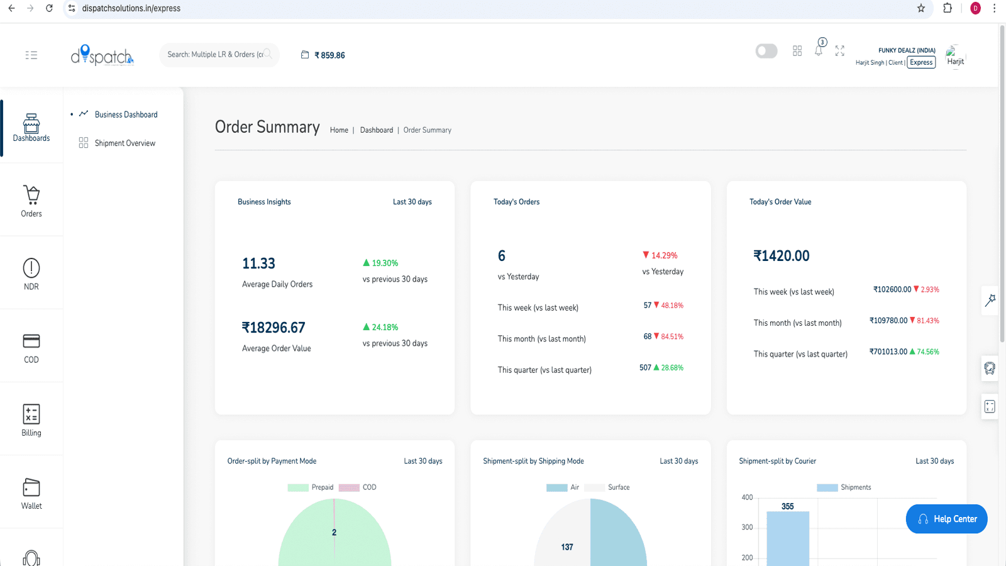Click the Order Summary breadcrumb

[x=428, y=130]
